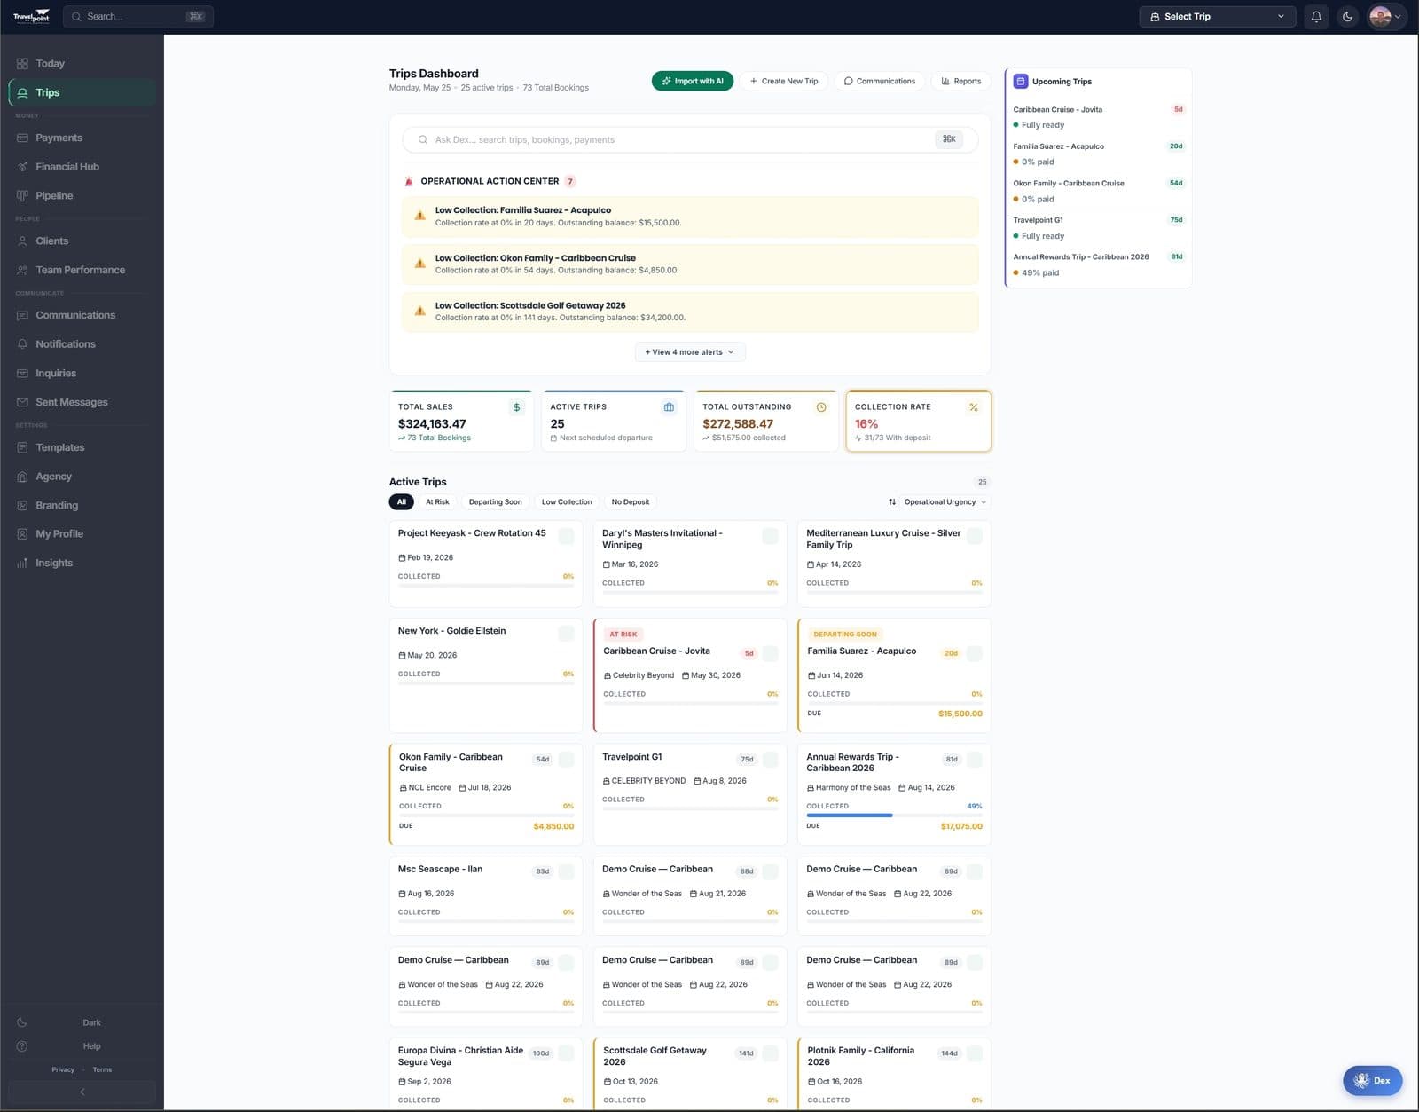Image resolution: width=1419 pixels, height=1112 pixels.
Task: Toggle Dark mode in the sidebar footer
Action: point(82,1022)
